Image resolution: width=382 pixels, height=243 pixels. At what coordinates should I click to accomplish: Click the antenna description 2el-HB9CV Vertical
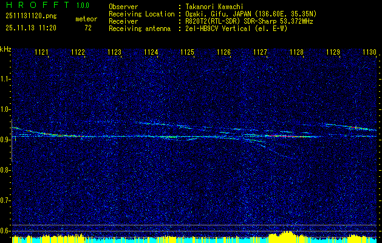[218, 29]
